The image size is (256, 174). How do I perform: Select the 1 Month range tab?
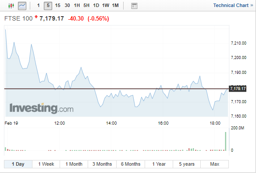point(74,164)
